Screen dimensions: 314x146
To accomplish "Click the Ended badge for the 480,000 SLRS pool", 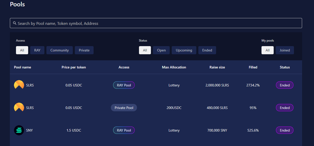I will [x=285, y=108].
